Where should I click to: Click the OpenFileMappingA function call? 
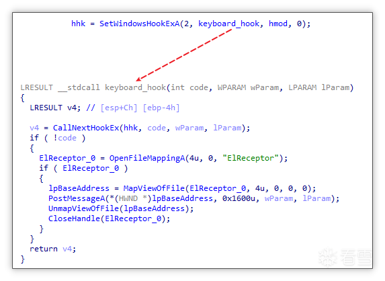pos(147,158)
